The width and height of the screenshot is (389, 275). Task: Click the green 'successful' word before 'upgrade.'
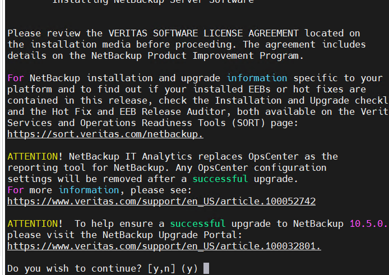tap(220, 179)
